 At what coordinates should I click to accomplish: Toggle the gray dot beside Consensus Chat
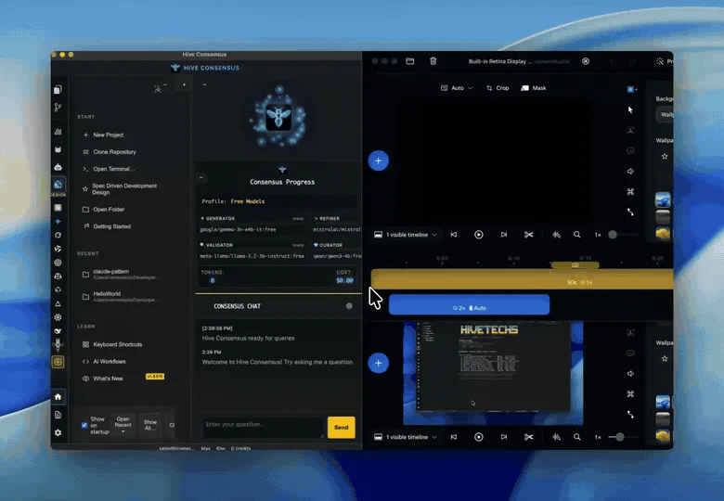[x=349, y=306]
